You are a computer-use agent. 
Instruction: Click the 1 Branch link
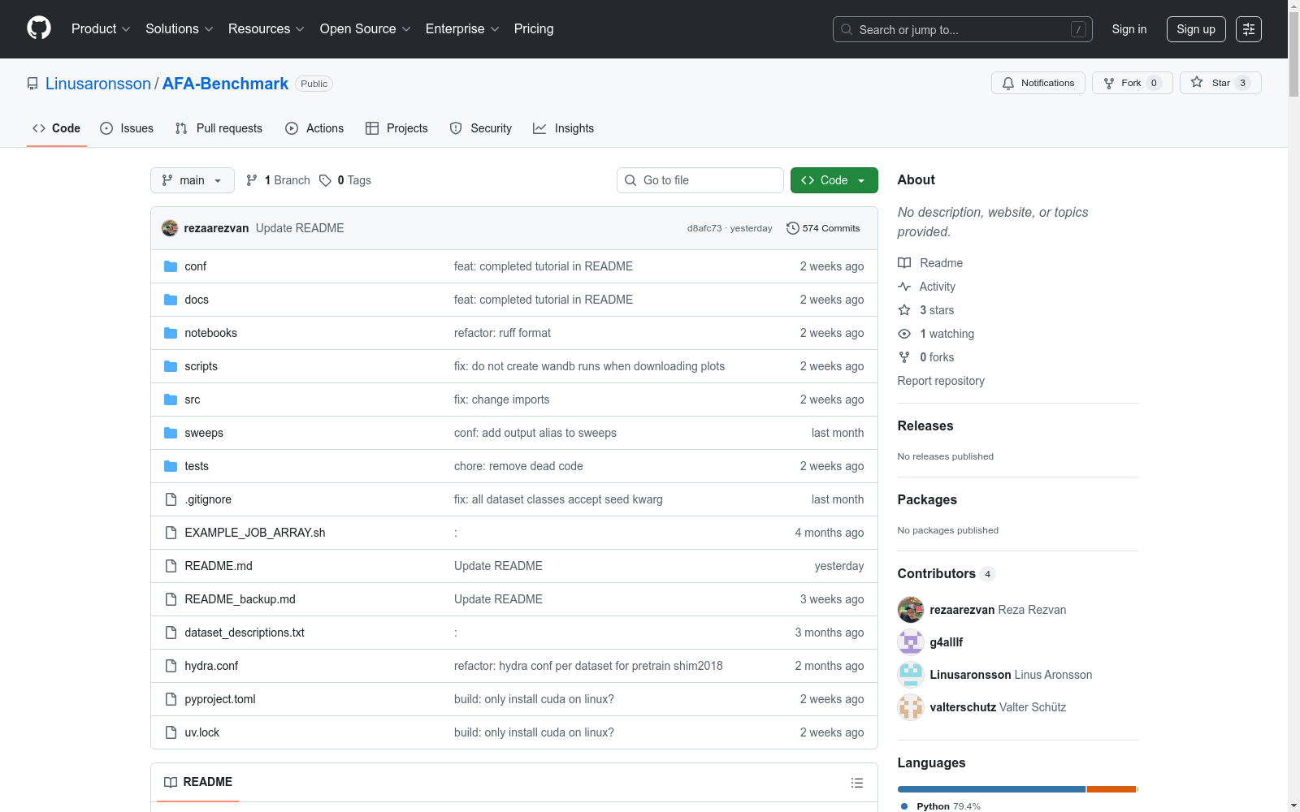coord(278,180)
